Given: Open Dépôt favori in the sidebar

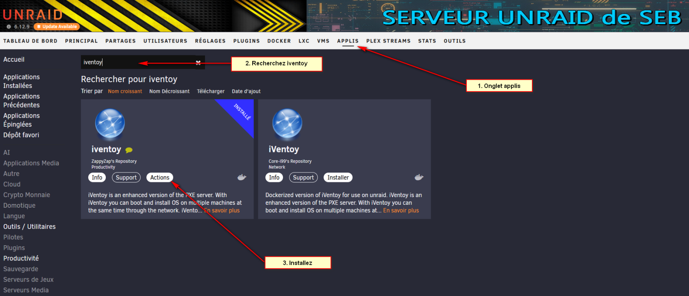Looking at the screenshot, I should (x=21, y=135).
